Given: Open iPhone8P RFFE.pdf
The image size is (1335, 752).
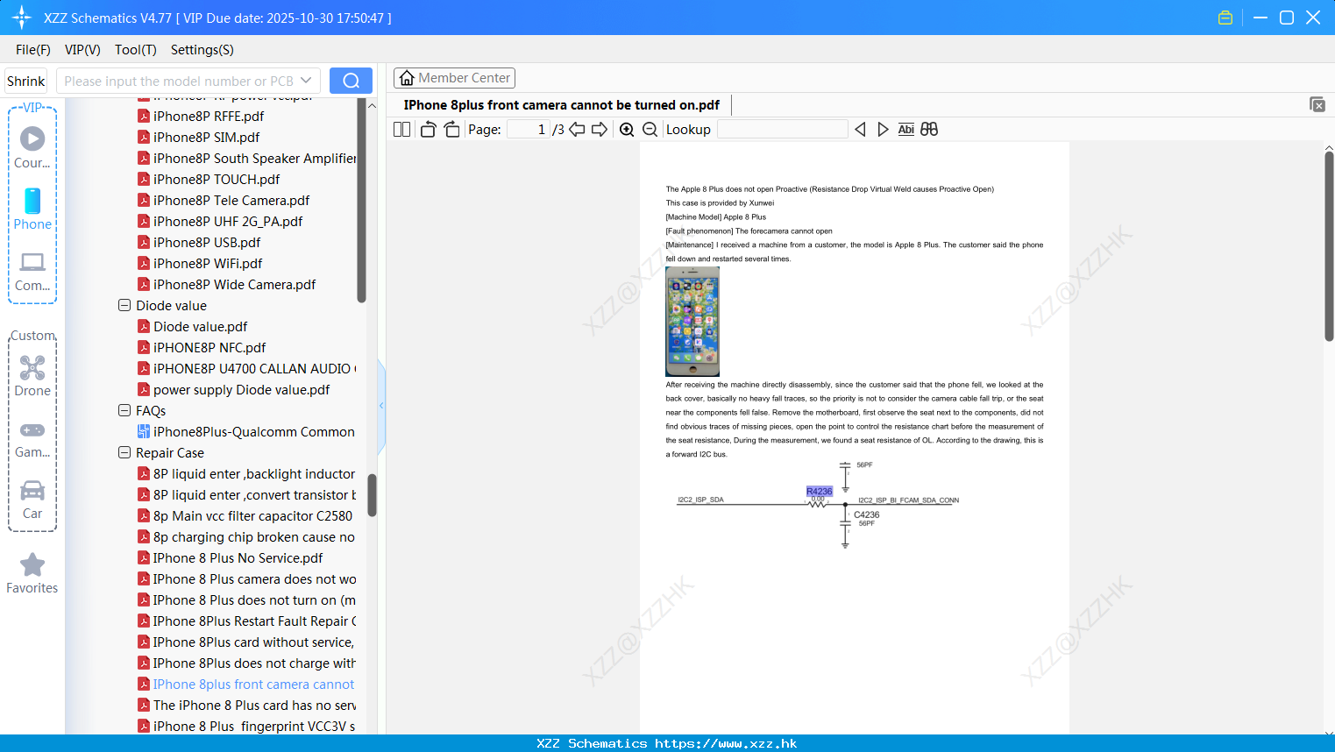Looking at the screenshot, I should pyautogui.click(x=209, y=117).
